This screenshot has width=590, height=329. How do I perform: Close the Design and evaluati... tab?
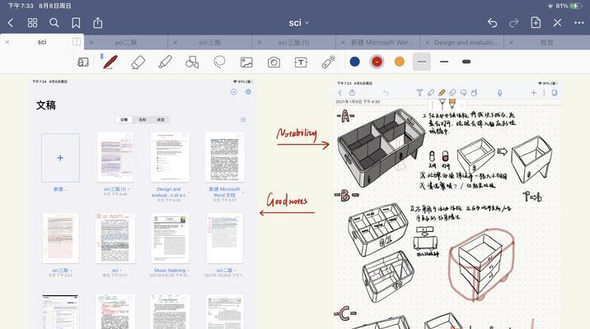(x=427, y=43)
